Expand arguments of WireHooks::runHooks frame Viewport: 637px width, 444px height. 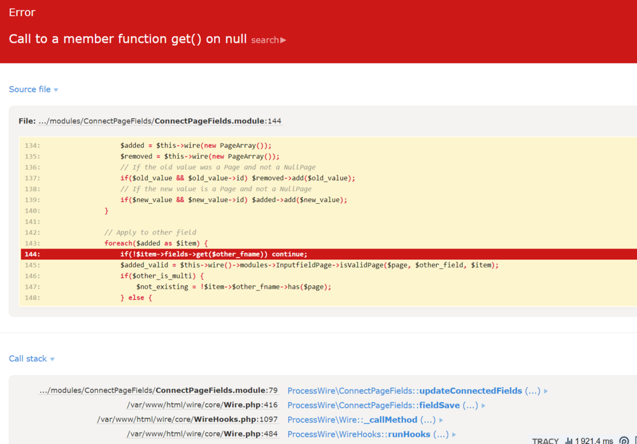pyautogui.click(x=456, y=434)
